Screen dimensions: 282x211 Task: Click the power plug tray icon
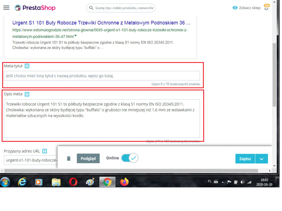(x=235, y=182)
